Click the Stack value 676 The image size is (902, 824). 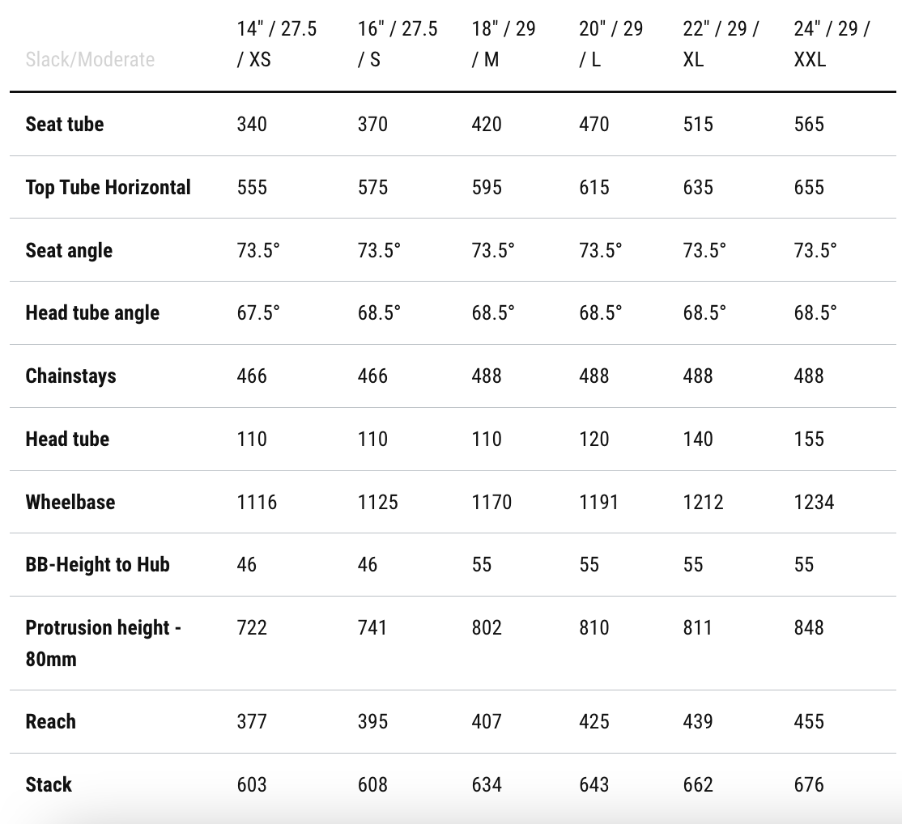pos(809,784)
